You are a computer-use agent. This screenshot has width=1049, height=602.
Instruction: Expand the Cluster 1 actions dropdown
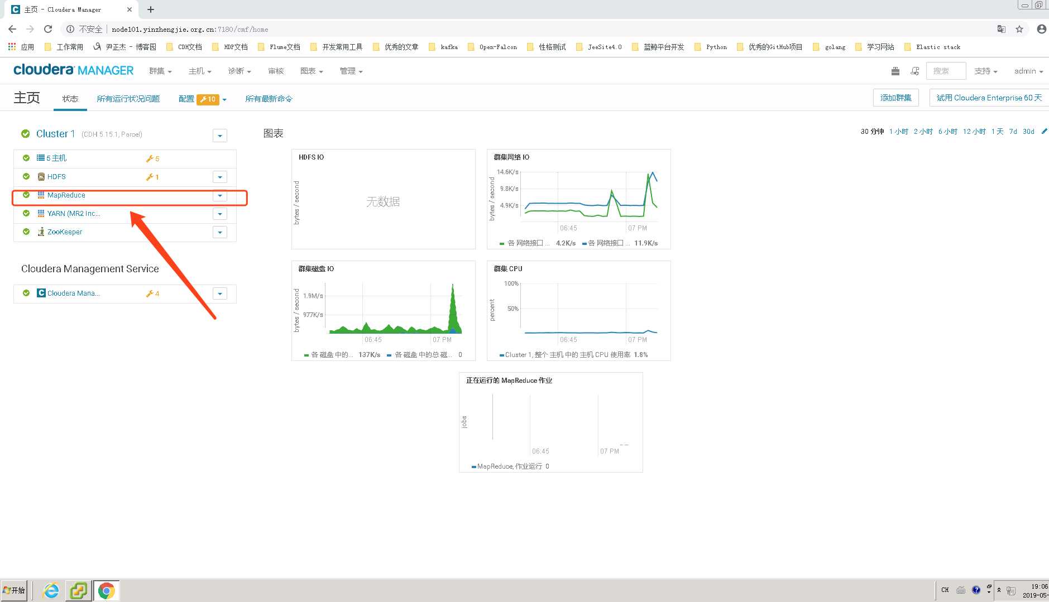(220, 136)
